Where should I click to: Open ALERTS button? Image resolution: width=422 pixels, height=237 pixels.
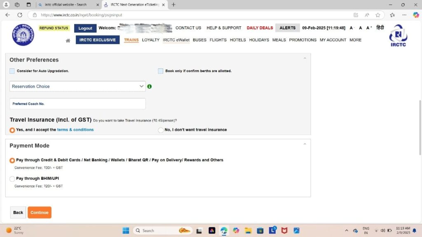pyautogui.click(x=287, y=28)
